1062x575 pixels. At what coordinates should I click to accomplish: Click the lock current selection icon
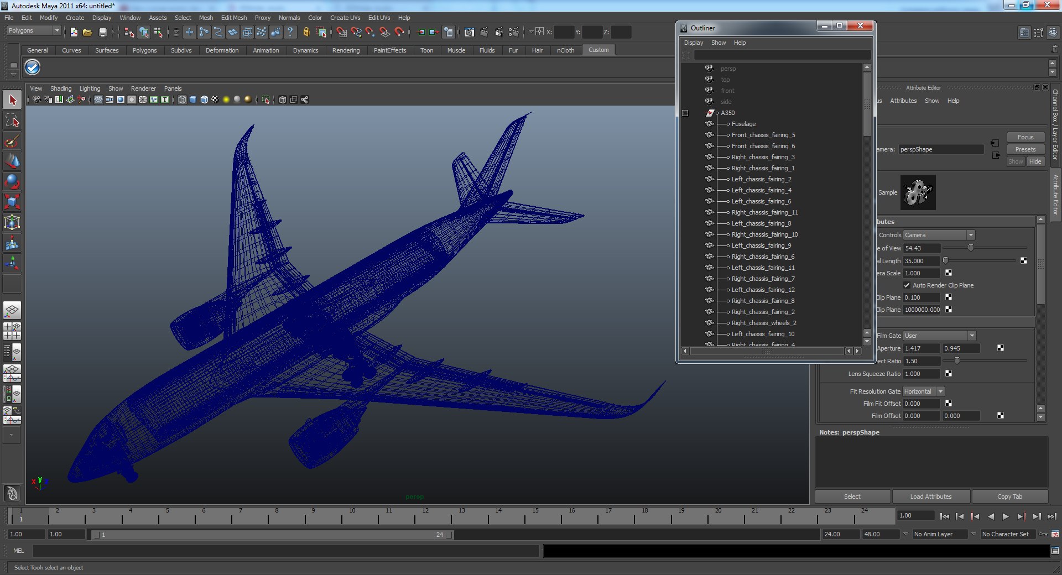click(x=306, y=33)
